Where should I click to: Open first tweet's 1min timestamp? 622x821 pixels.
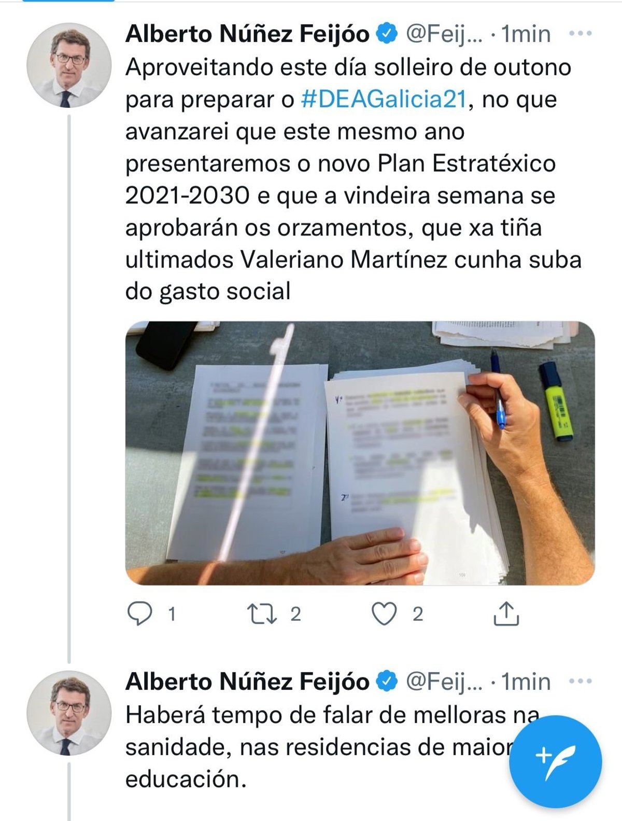[526, 34]
